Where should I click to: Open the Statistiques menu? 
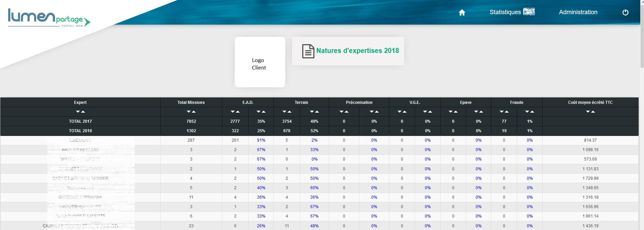click(x=512, y=12)
